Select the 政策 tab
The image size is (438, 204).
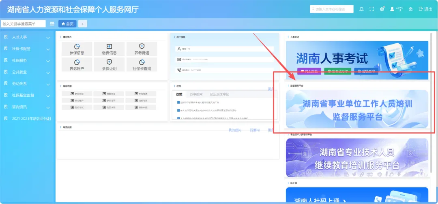coord(179,94)
